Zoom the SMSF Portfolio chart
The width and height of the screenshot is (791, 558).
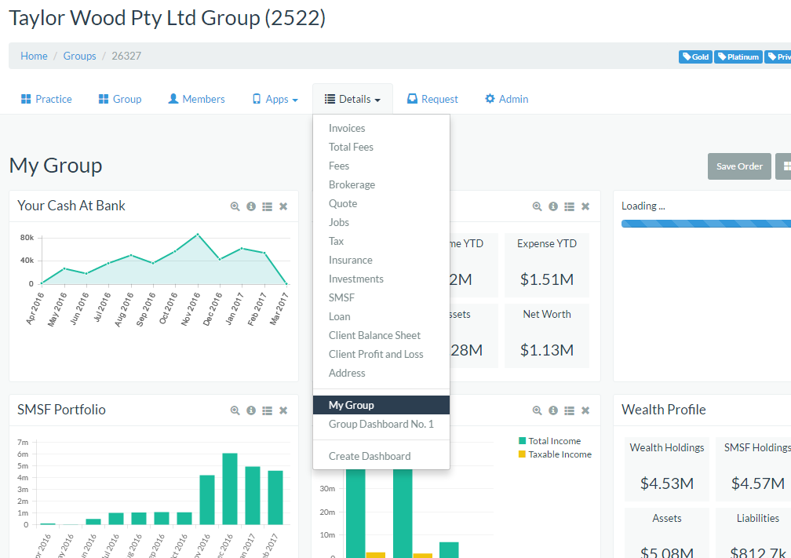coord(235,410)
